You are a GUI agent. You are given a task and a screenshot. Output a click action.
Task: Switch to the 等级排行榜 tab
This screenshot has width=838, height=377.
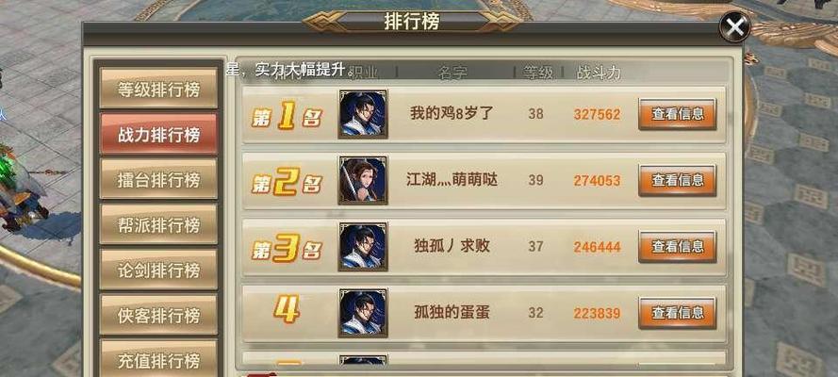(158, 89)
